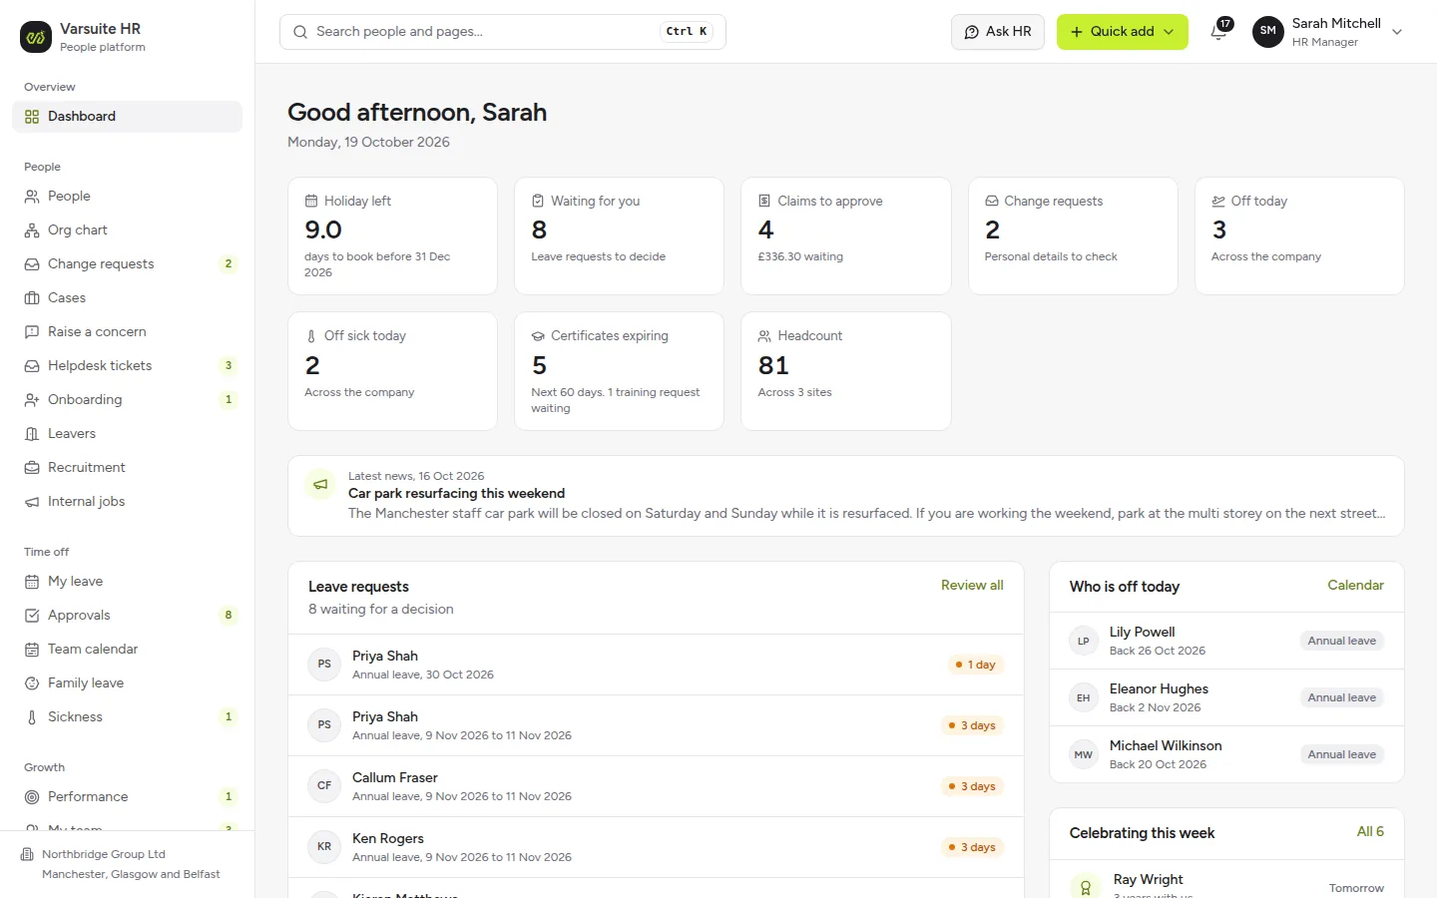The width and height of the screenshot is (1437, 898).
Task: Open the Waiting for you card
Action: pos(619,236)
